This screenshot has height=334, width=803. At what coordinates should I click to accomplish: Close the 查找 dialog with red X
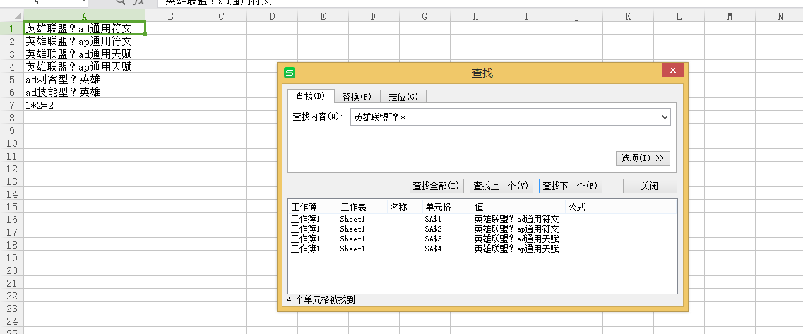(672, 71)
